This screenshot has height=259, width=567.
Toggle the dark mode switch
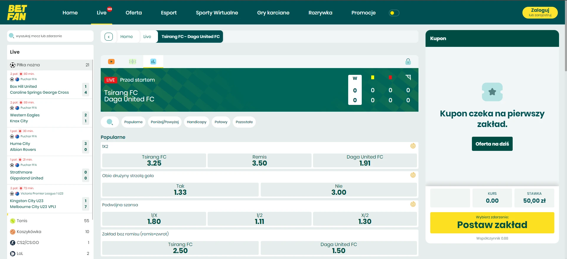coord(394,13)
